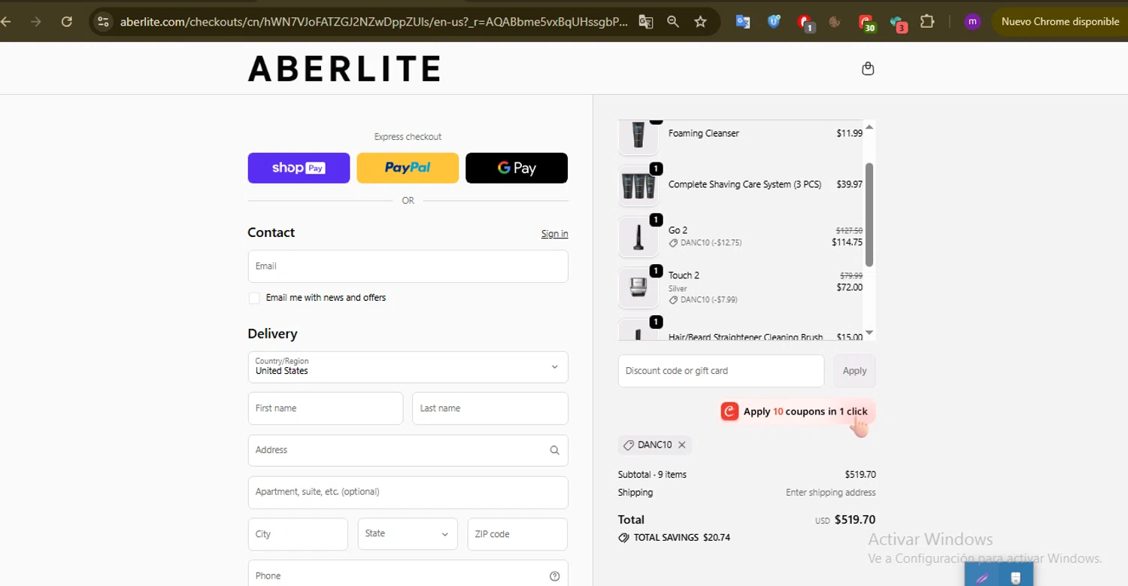Open the brown cookie extension icon
Viewport: 1128px width, 586px height.
pyautogui.click(x=834, y=22)
